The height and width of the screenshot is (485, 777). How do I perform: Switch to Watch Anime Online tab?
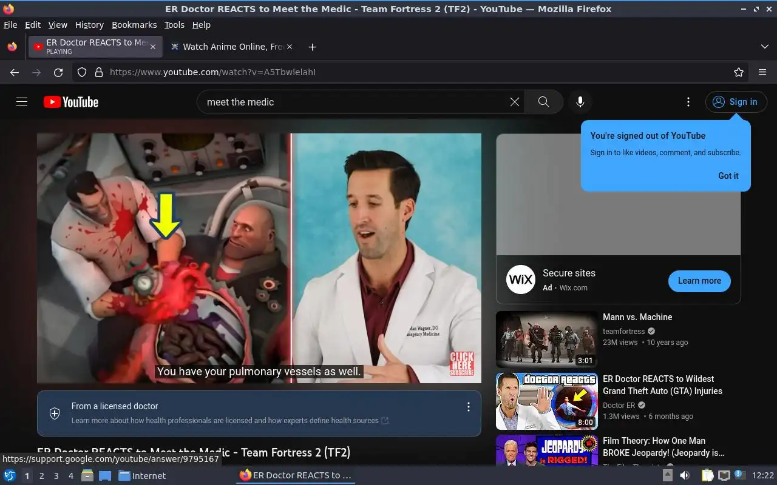[x=232, y=47]
